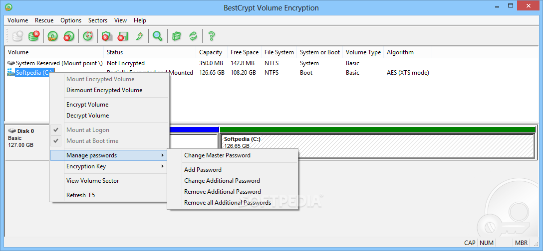
Task: Choose Dismount Encrypted Volume
Action: point(109,90)
